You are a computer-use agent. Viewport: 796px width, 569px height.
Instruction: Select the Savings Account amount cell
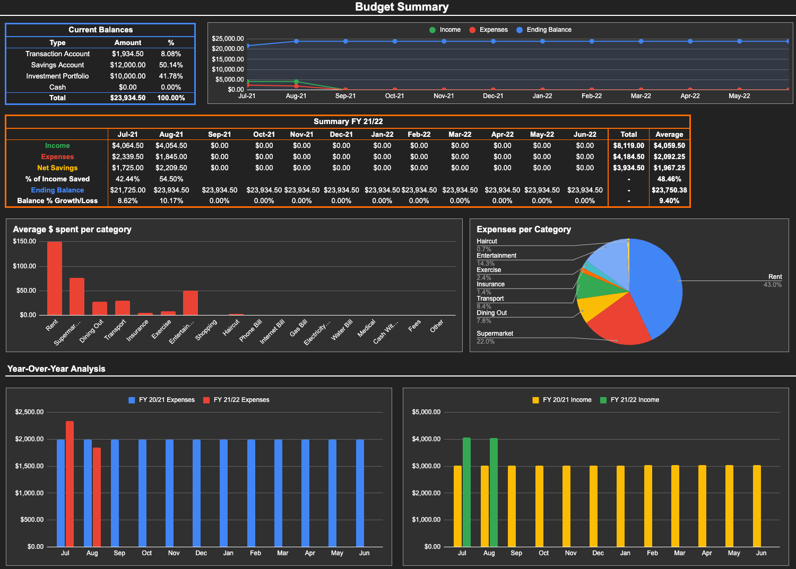pyautogui.click(x=127, y=65)
